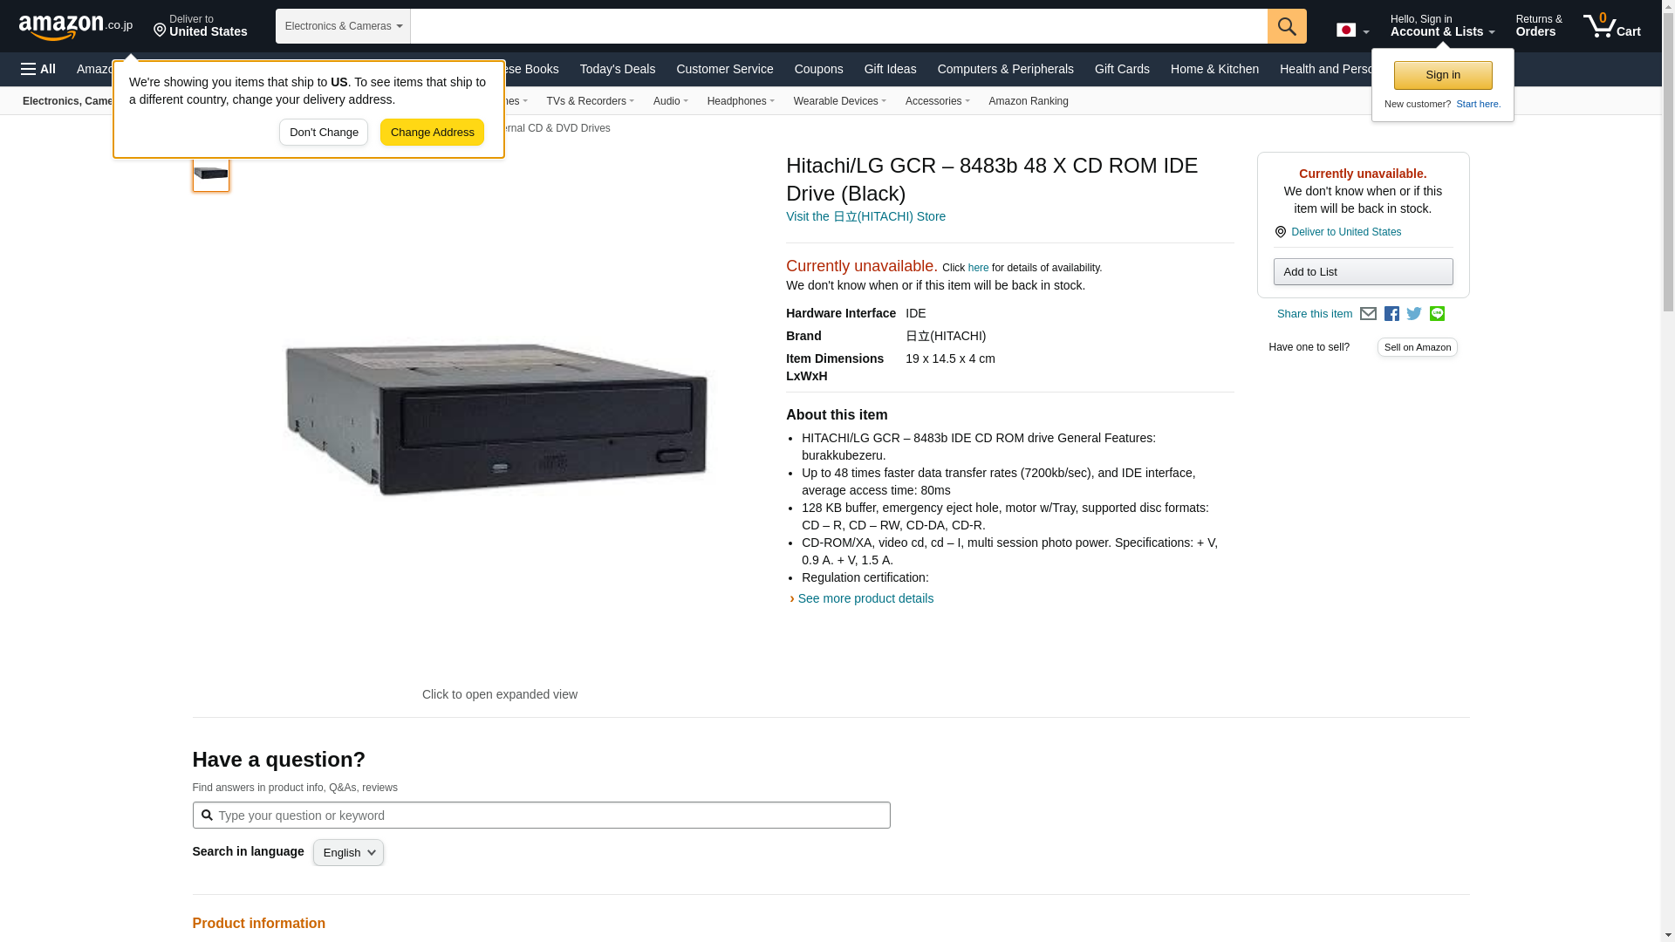
Task: Share item via email icon
Action: pyautogui.click(x=1368, y=314)
